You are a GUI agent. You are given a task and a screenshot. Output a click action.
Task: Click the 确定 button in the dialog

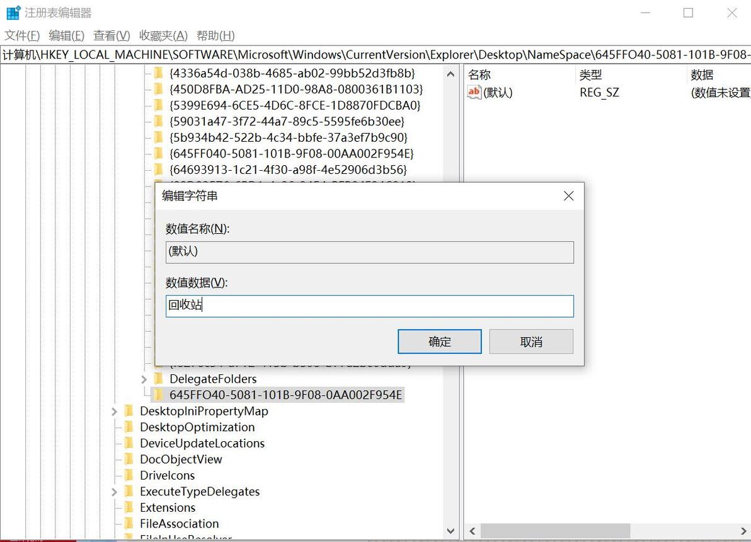click(x=440, y=342)
